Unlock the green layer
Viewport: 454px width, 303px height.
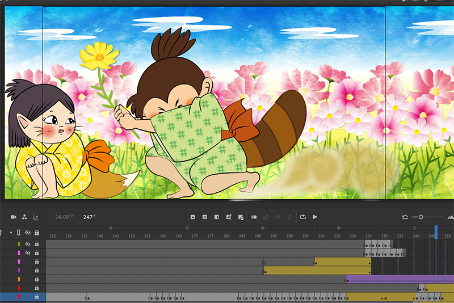(37, 244)
